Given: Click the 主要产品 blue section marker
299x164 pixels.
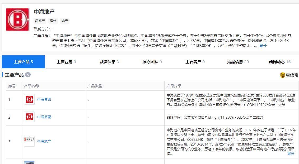Looking at the screenshot, I should pyautogui.click(x=2, y=75).
